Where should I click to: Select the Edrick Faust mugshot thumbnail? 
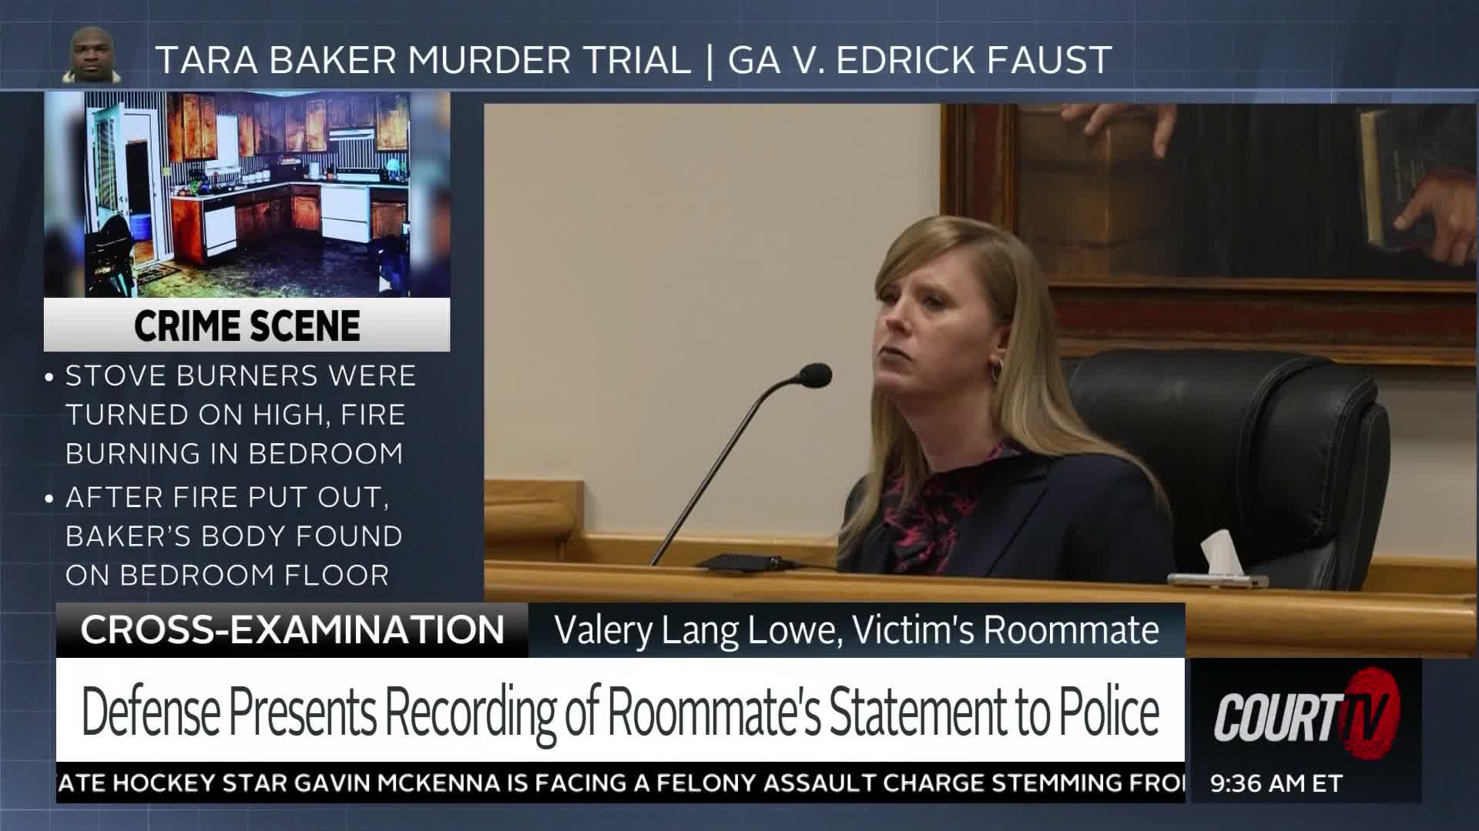coord(95,54)
